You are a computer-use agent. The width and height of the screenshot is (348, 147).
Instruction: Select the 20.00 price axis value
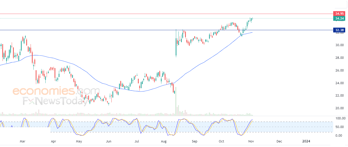340,108
